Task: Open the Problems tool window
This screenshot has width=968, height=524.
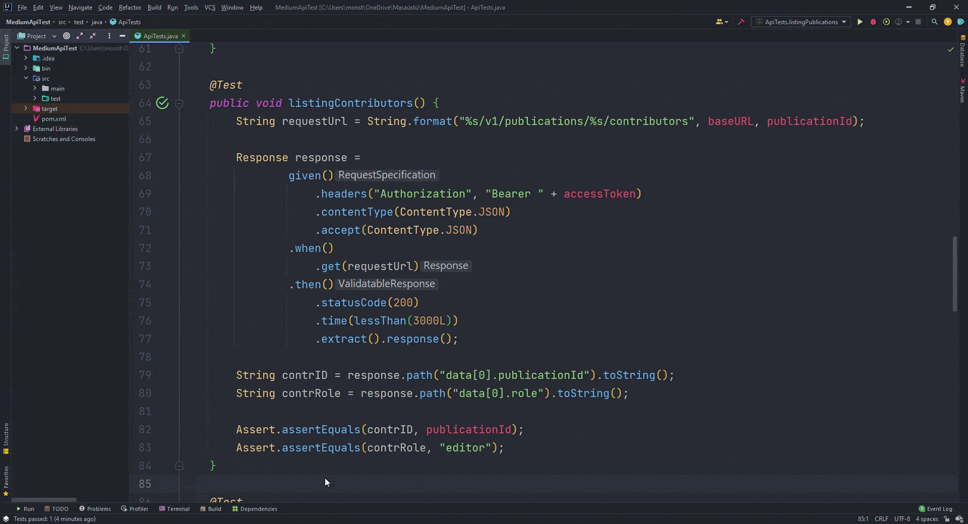Action: coord(95,509)
